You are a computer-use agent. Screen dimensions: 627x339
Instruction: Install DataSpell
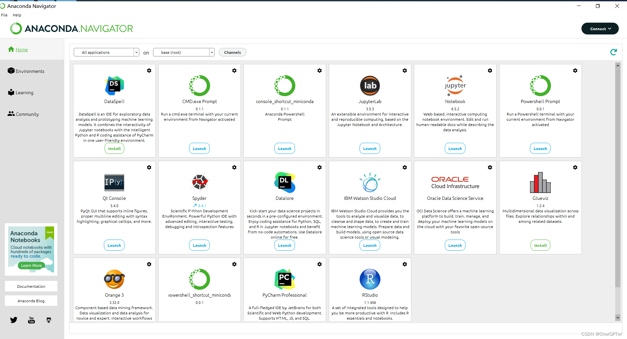tap(114, 149)
